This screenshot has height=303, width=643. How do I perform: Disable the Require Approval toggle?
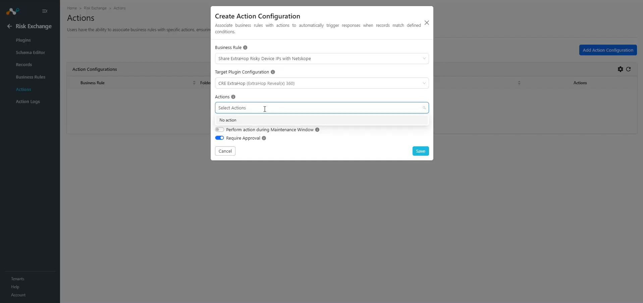tap(219, 138)
